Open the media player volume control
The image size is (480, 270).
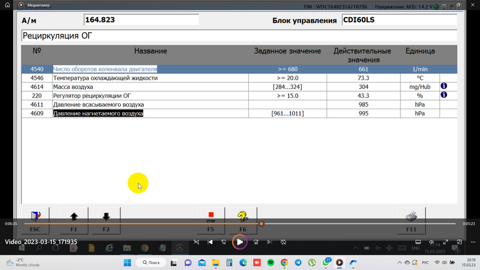point(432,242)
